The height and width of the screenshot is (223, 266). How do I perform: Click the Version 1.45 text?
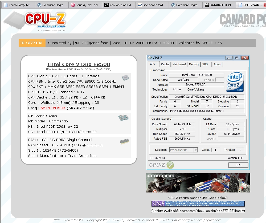click(x=235, y=158)
